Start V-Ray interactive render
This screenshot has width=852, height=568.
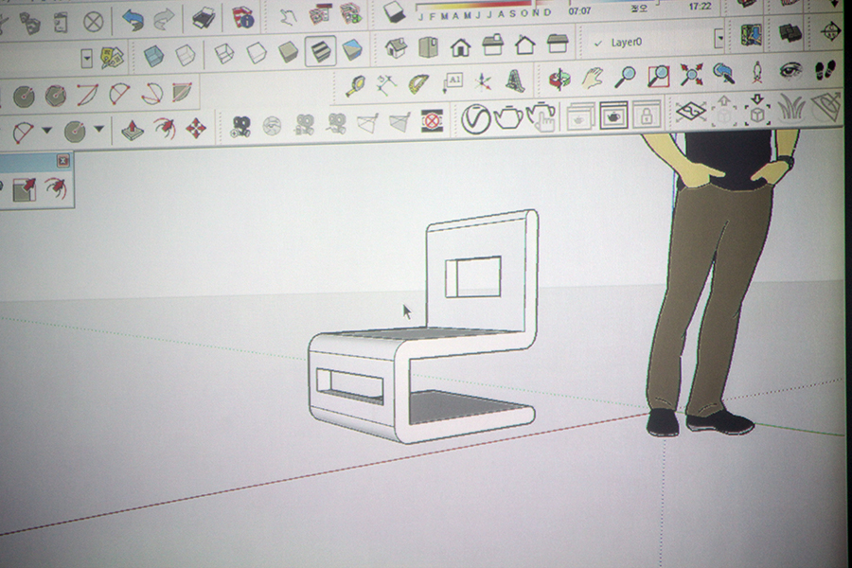tap(542, 115)
